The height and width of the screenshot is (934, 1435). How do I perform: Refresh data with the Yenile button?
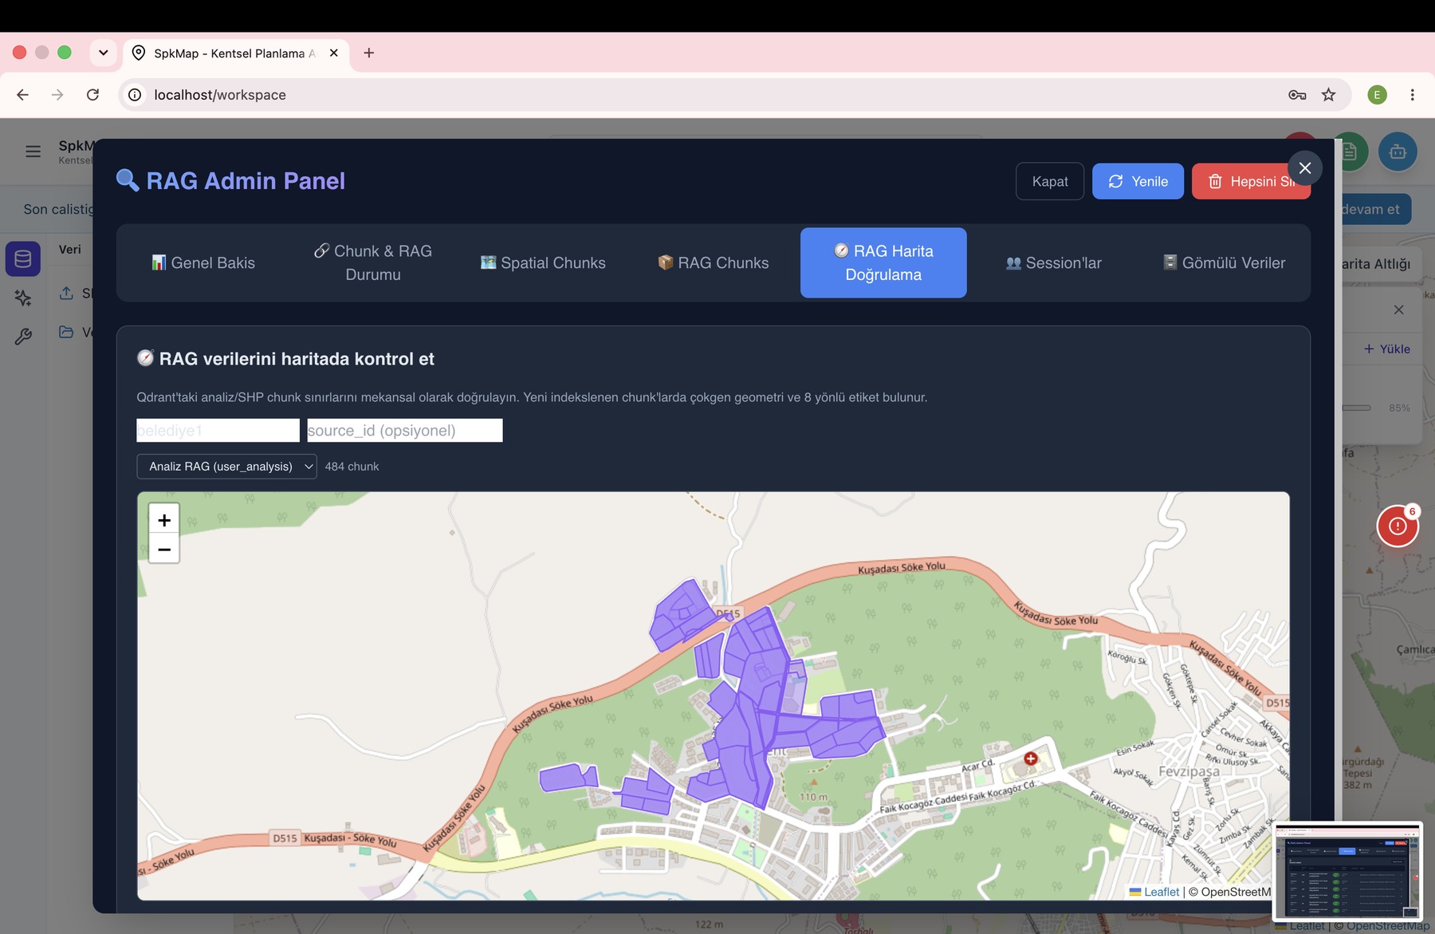1138,181
